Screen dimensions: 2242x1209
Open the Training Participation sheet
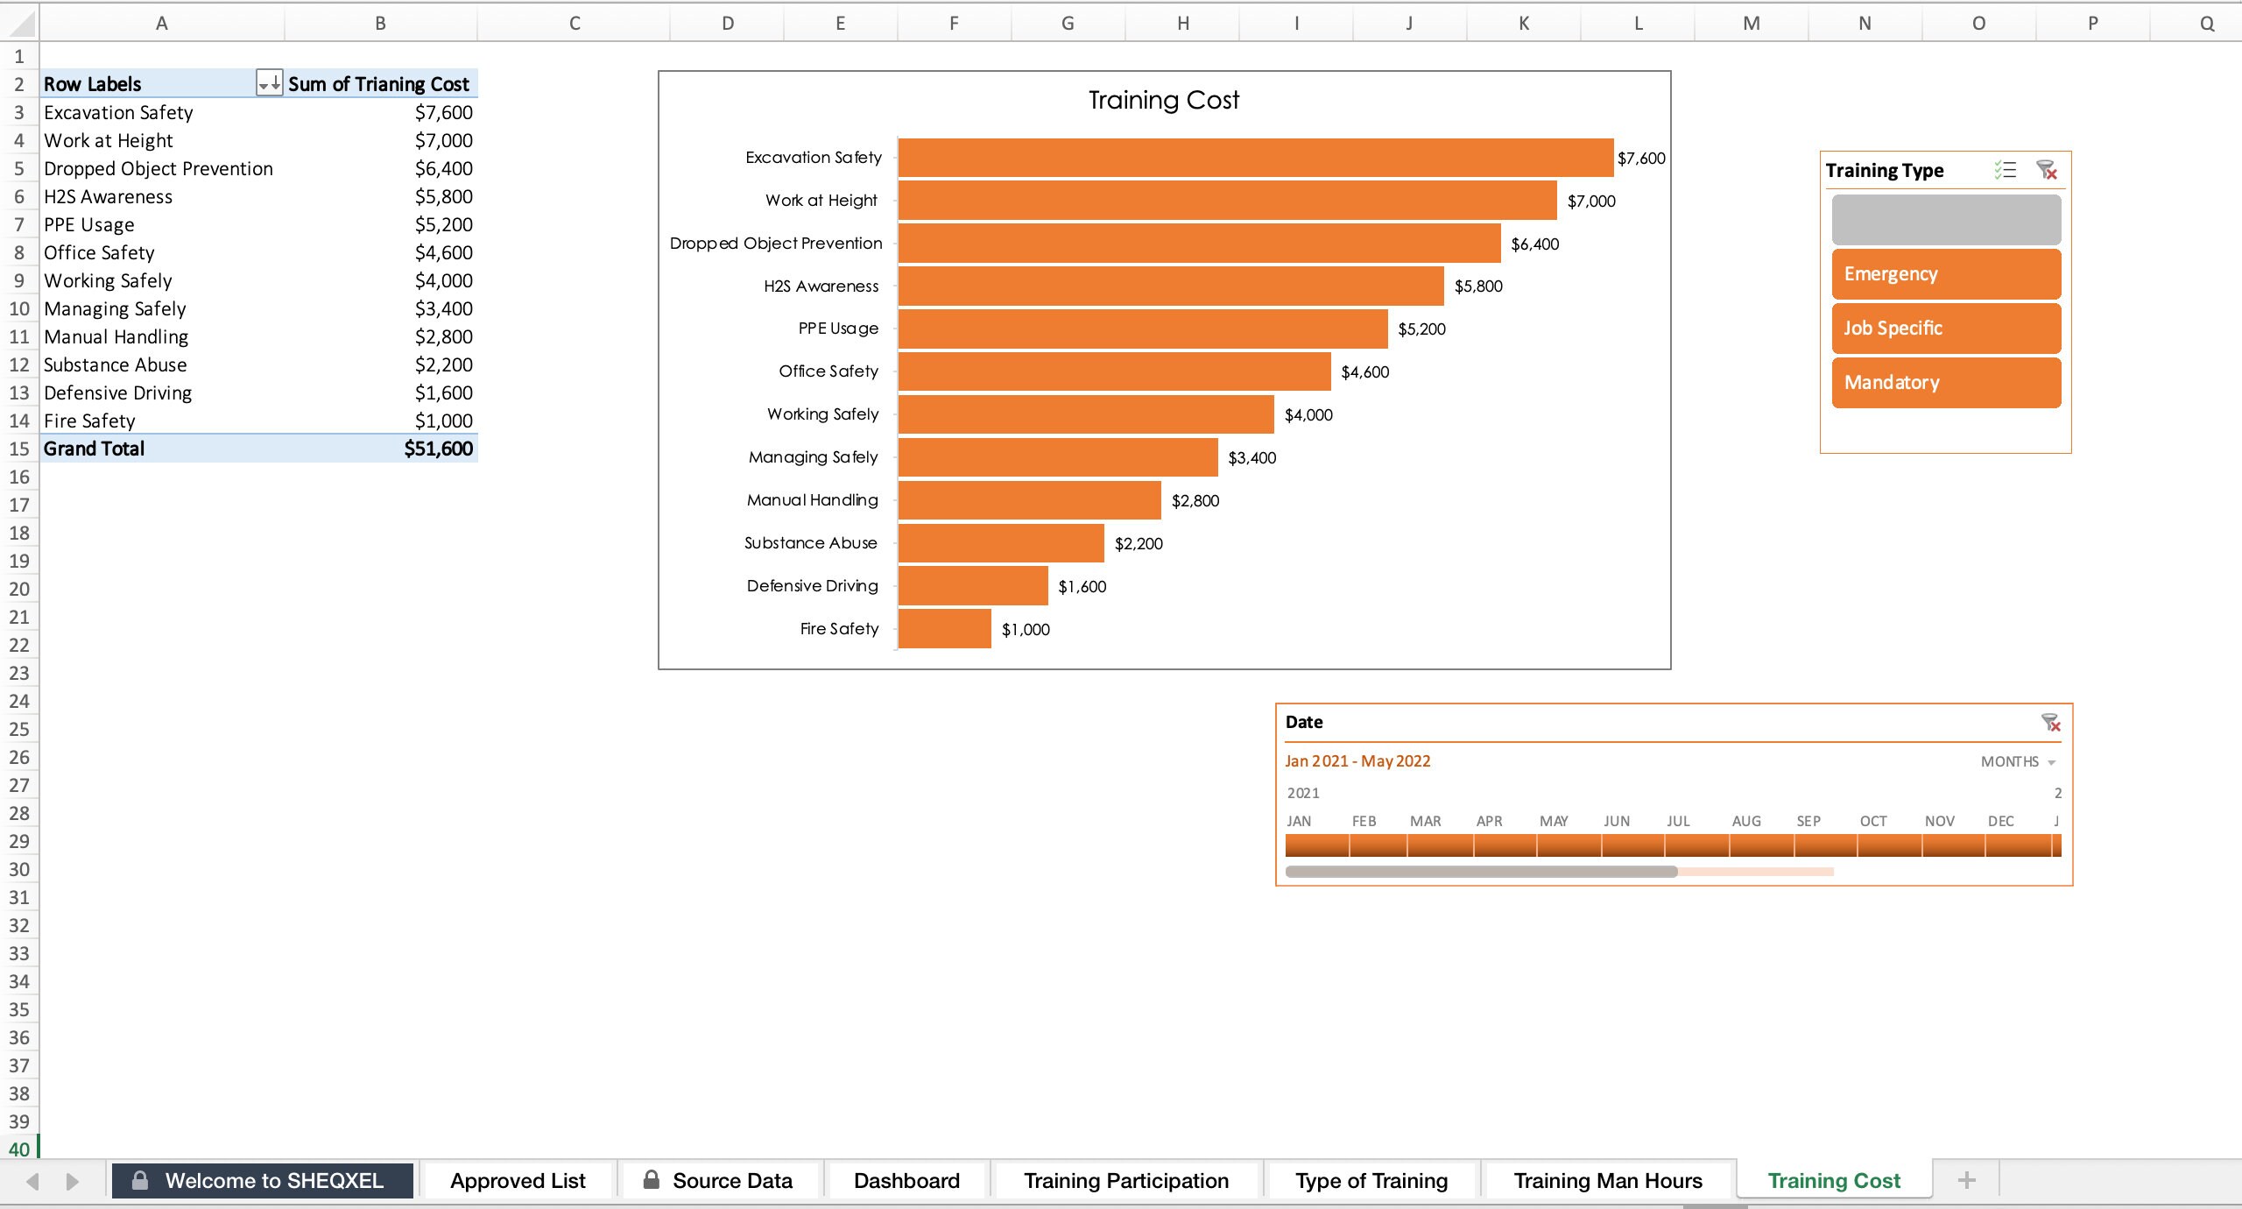[1127, 1180]
